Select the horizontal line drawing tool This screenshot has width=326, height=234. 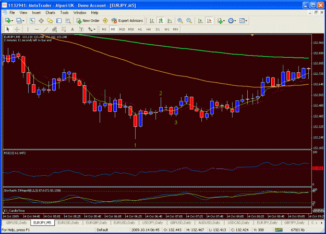click(x=37, y=29)
